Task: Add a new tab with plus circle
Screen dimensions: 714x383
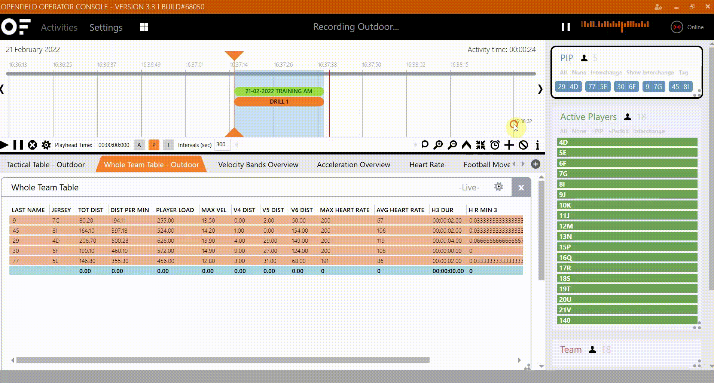Action: [x=535, y=164]
